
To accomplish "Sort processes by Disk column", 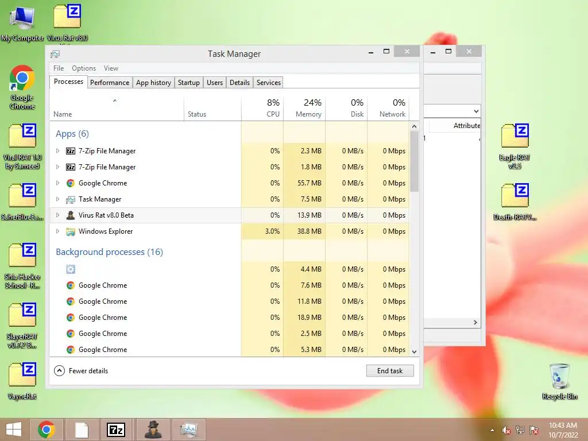I will coord(346,109).
